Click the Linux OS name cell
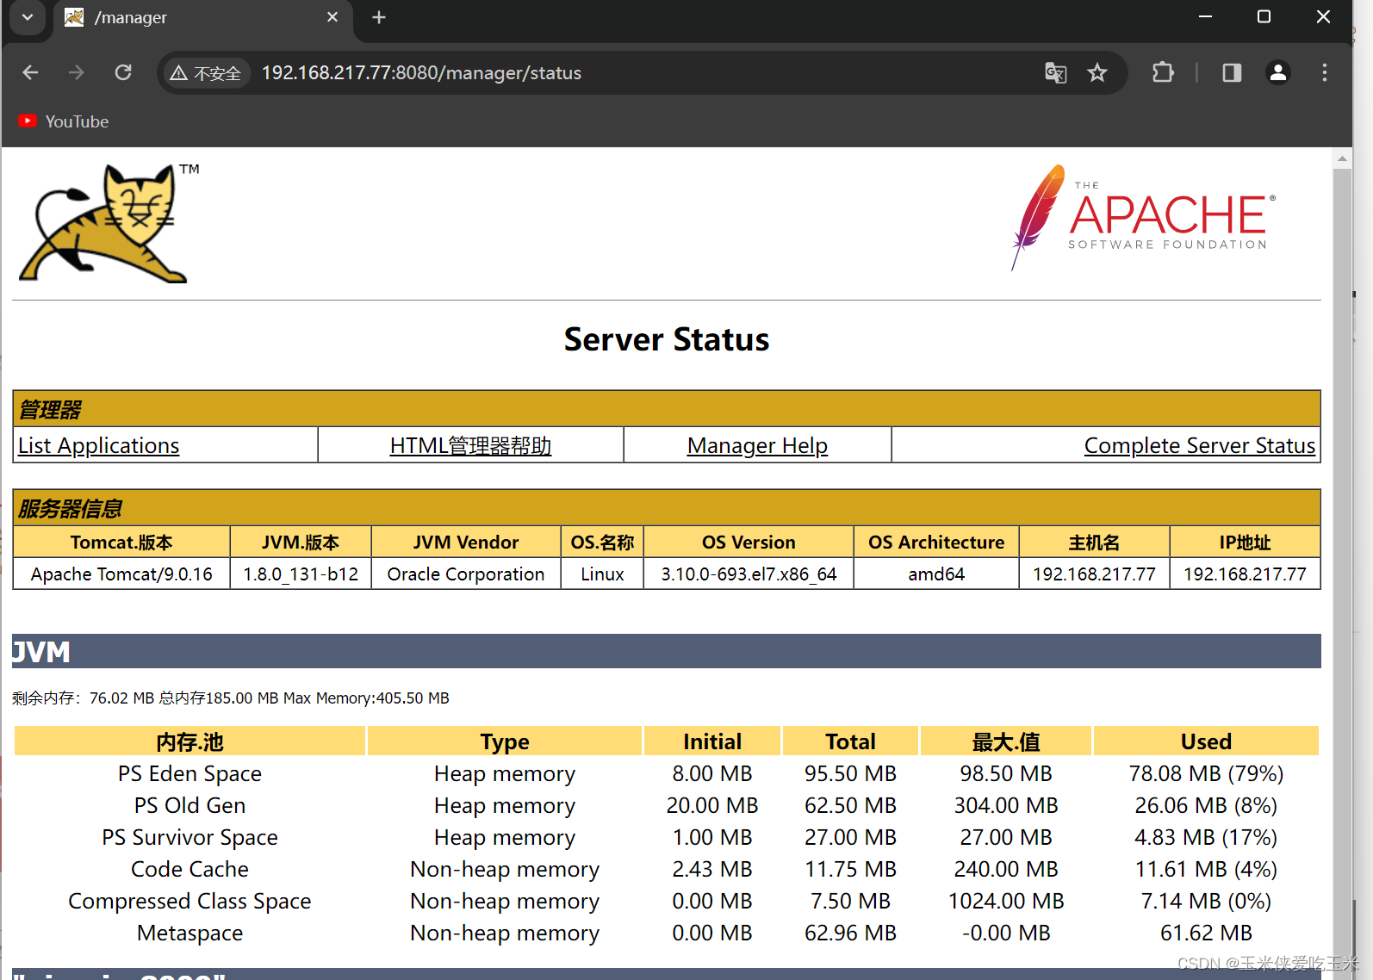1373x980 pixels. click(602, 574)
